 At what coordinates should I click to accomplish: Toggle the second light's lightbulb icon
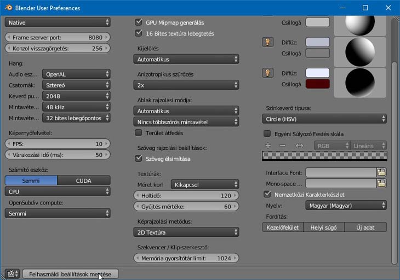point(267,42)
